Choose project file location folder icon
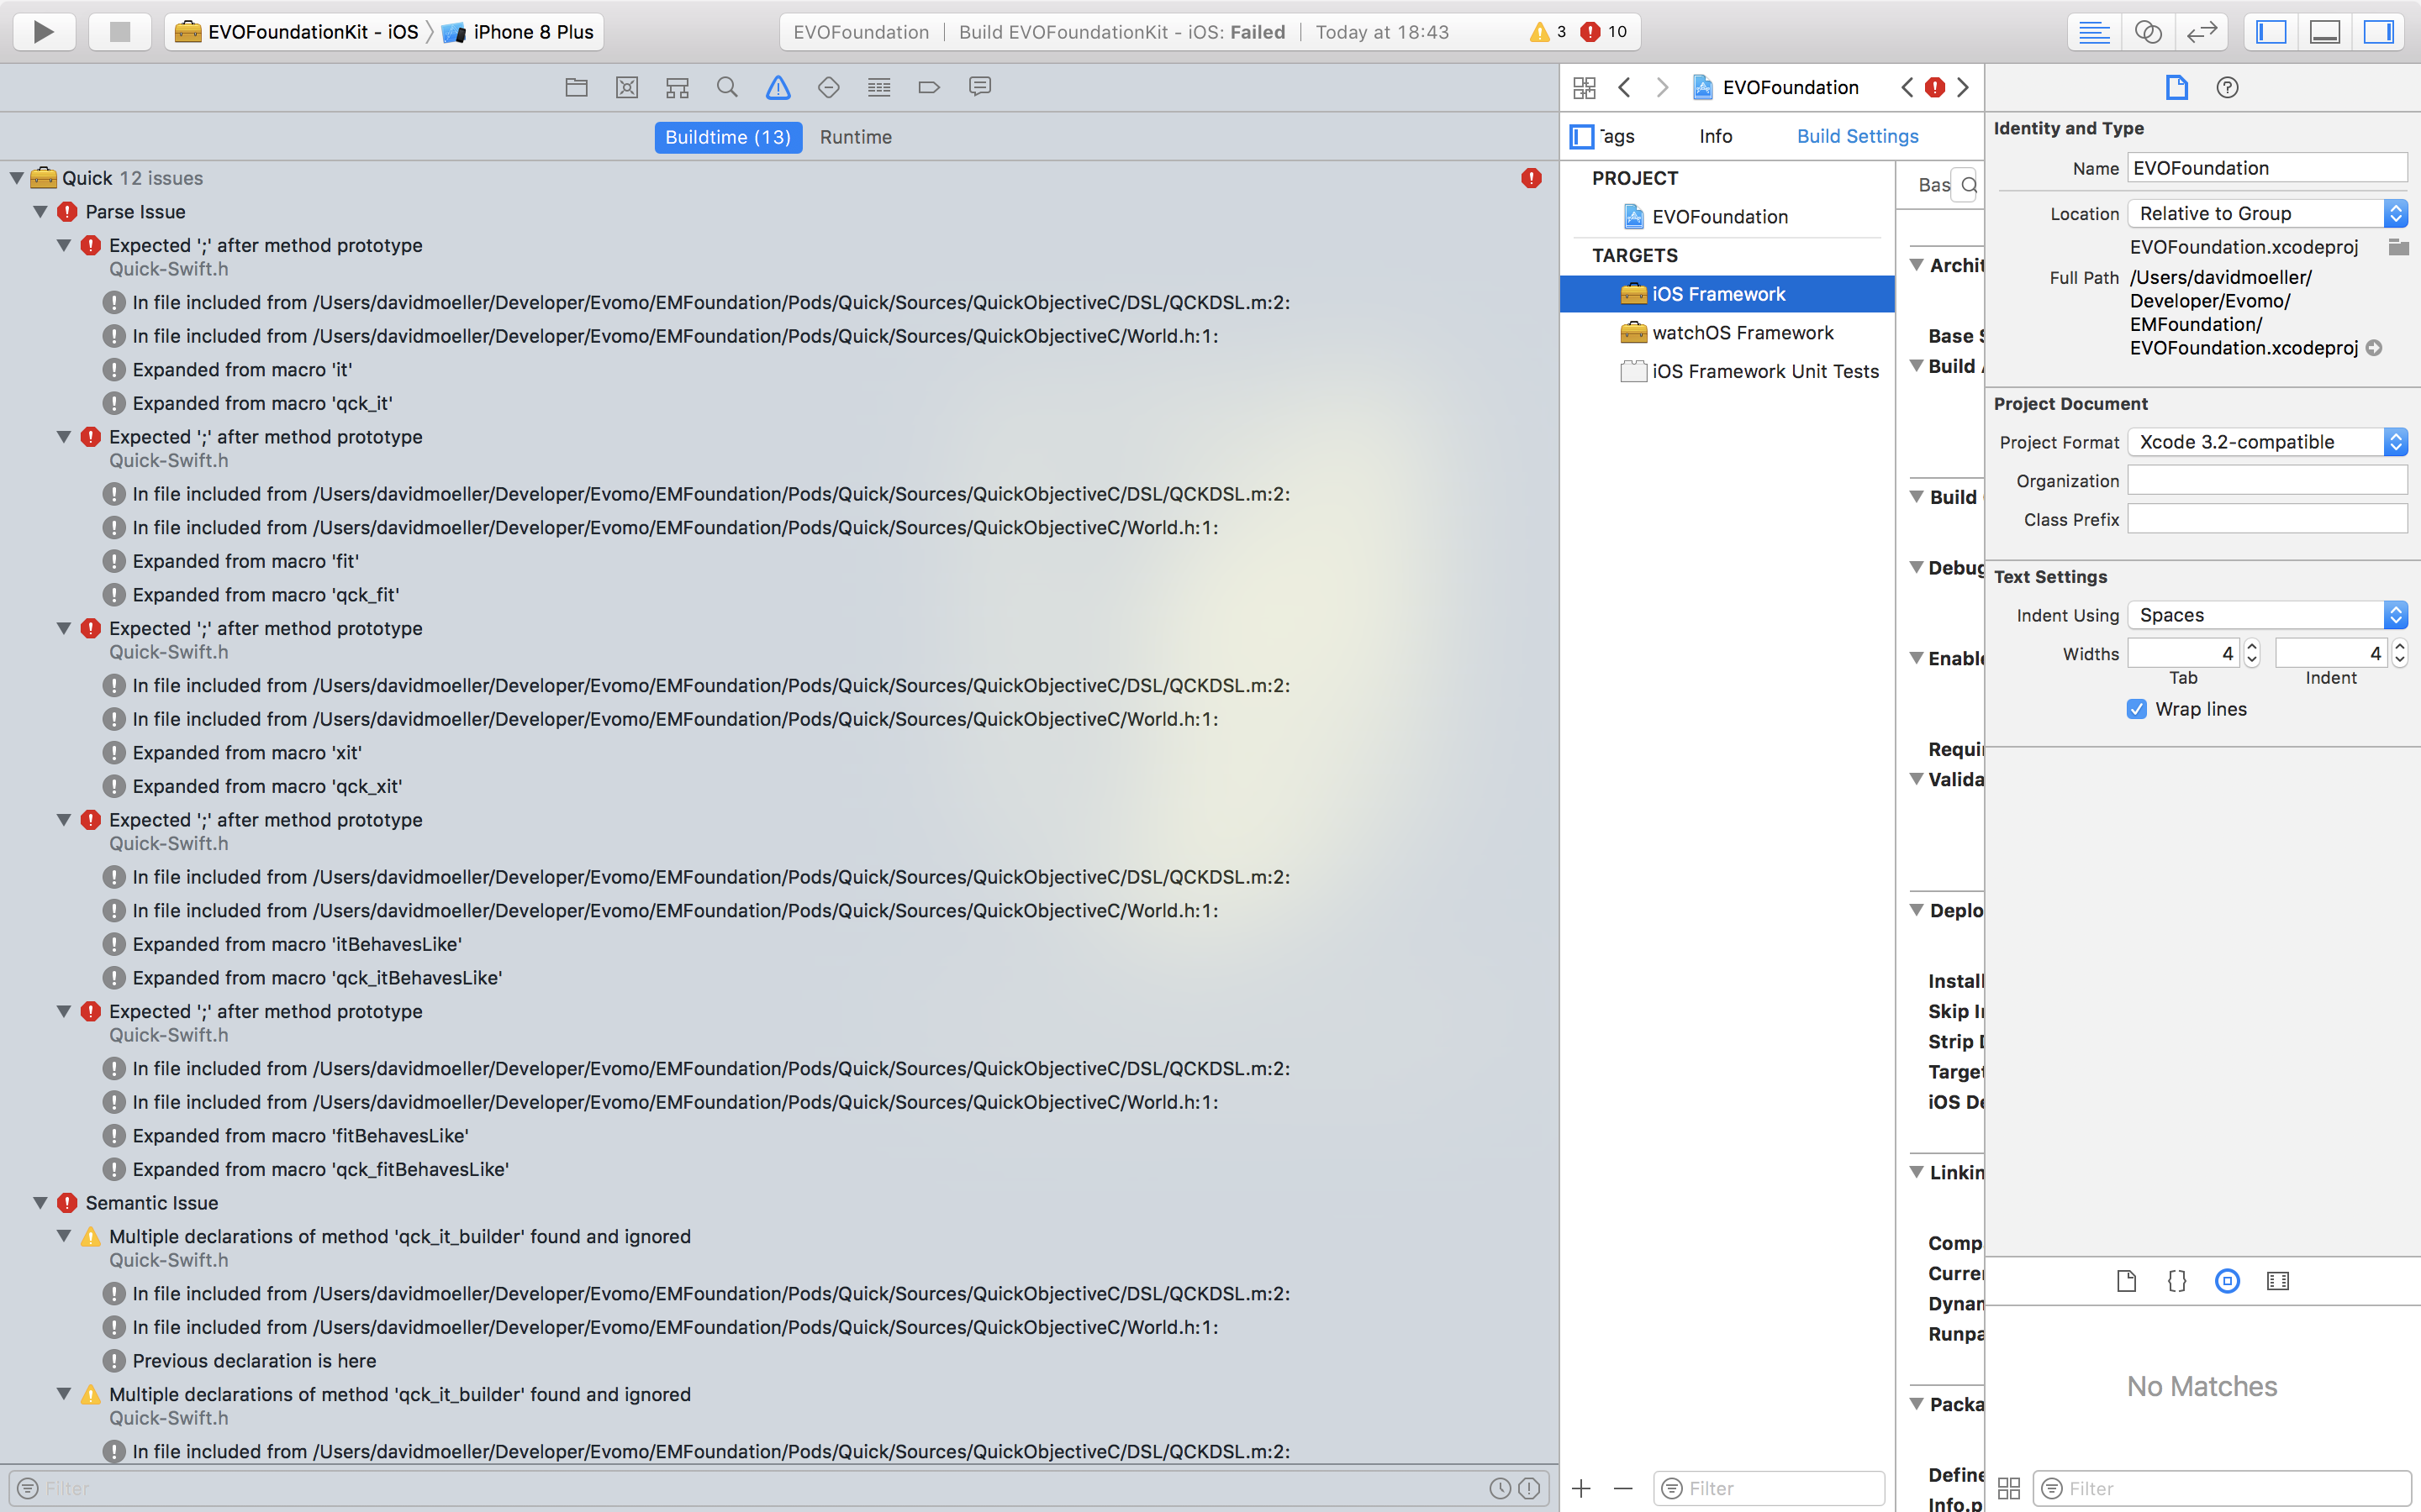 (x=2398, y=247)
